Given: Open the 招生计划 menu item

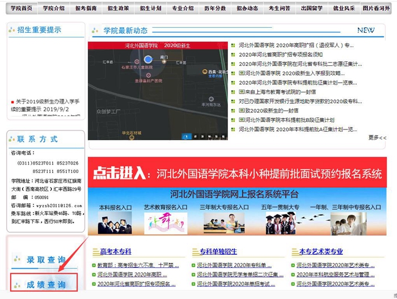Looking at the screenshot, I should click(x=151, y=9).
